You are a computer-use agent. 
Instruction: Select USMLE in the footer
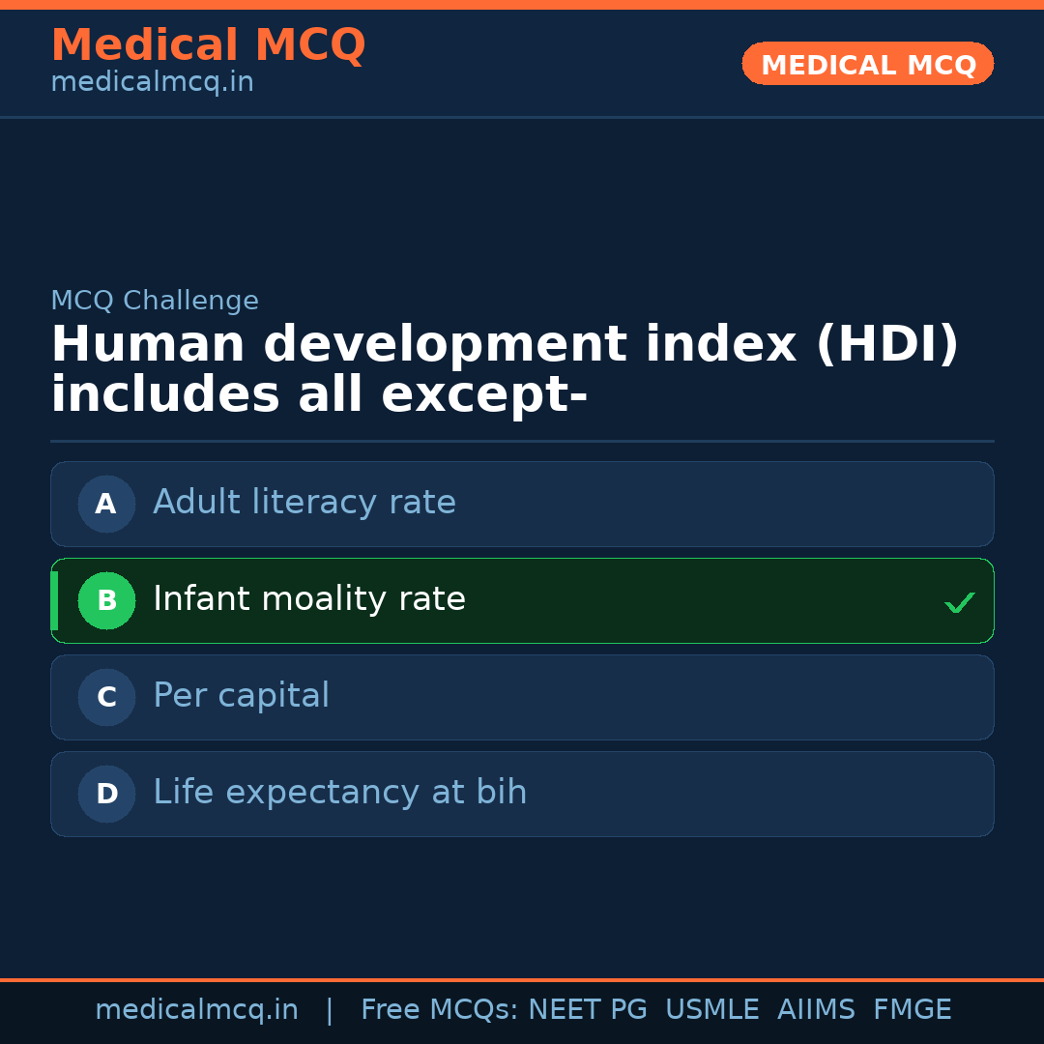pyautogui.click(x=711, y=1010)
